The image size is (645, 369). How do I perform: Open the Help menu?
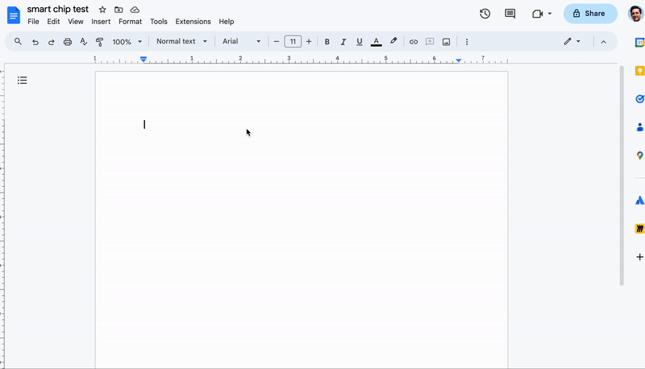(227, 22)
